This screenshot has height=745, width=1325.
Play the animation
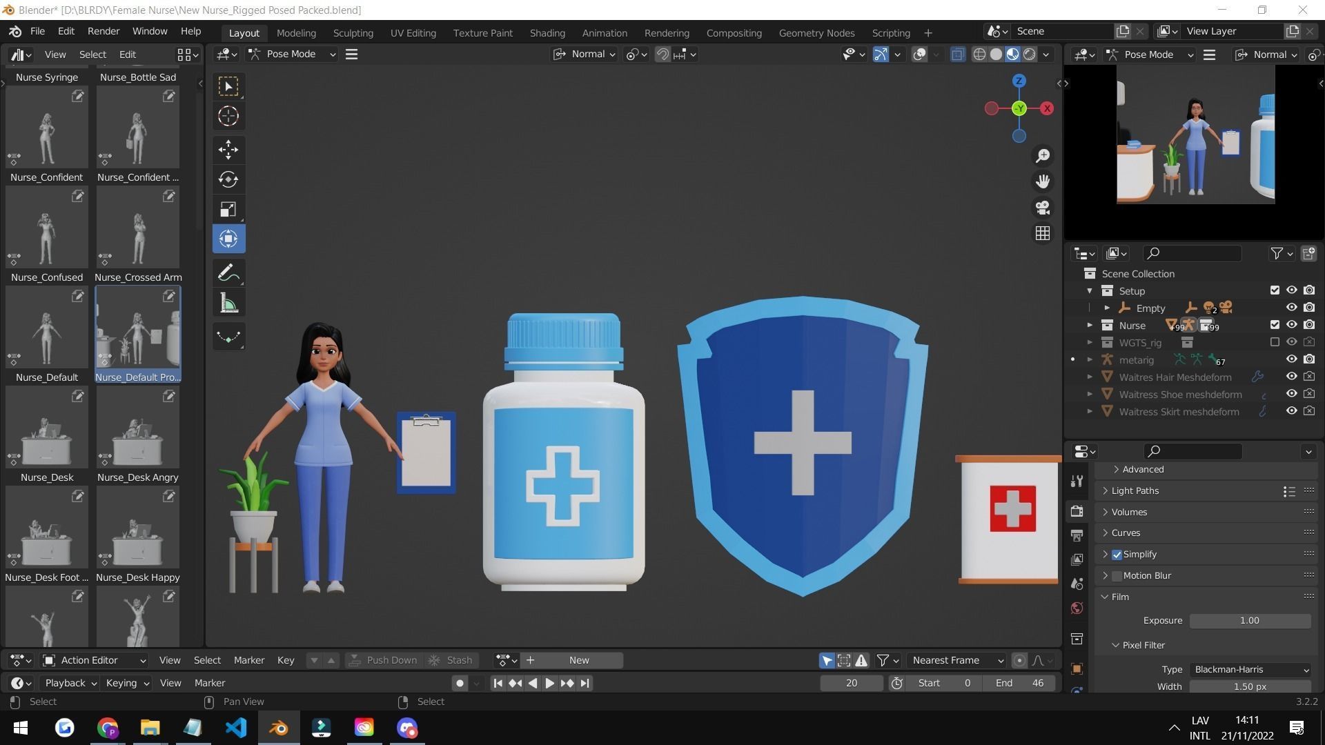tap(549, 683)
